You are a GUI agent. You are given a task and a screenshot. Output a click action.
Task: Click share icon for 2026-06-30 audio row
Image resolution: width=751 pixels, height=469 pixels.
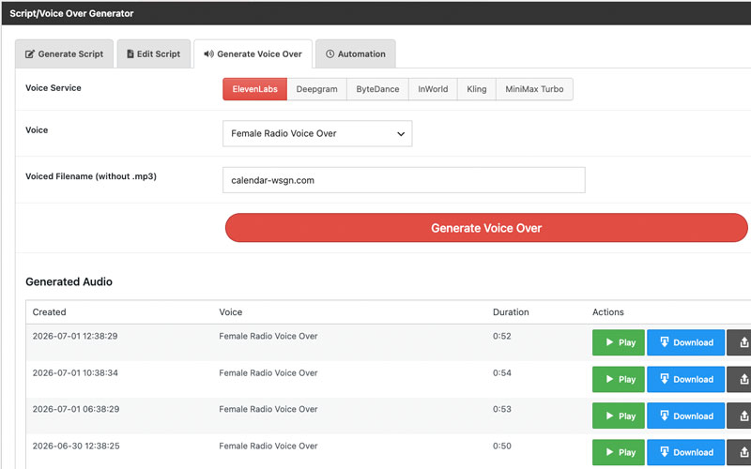739,452
